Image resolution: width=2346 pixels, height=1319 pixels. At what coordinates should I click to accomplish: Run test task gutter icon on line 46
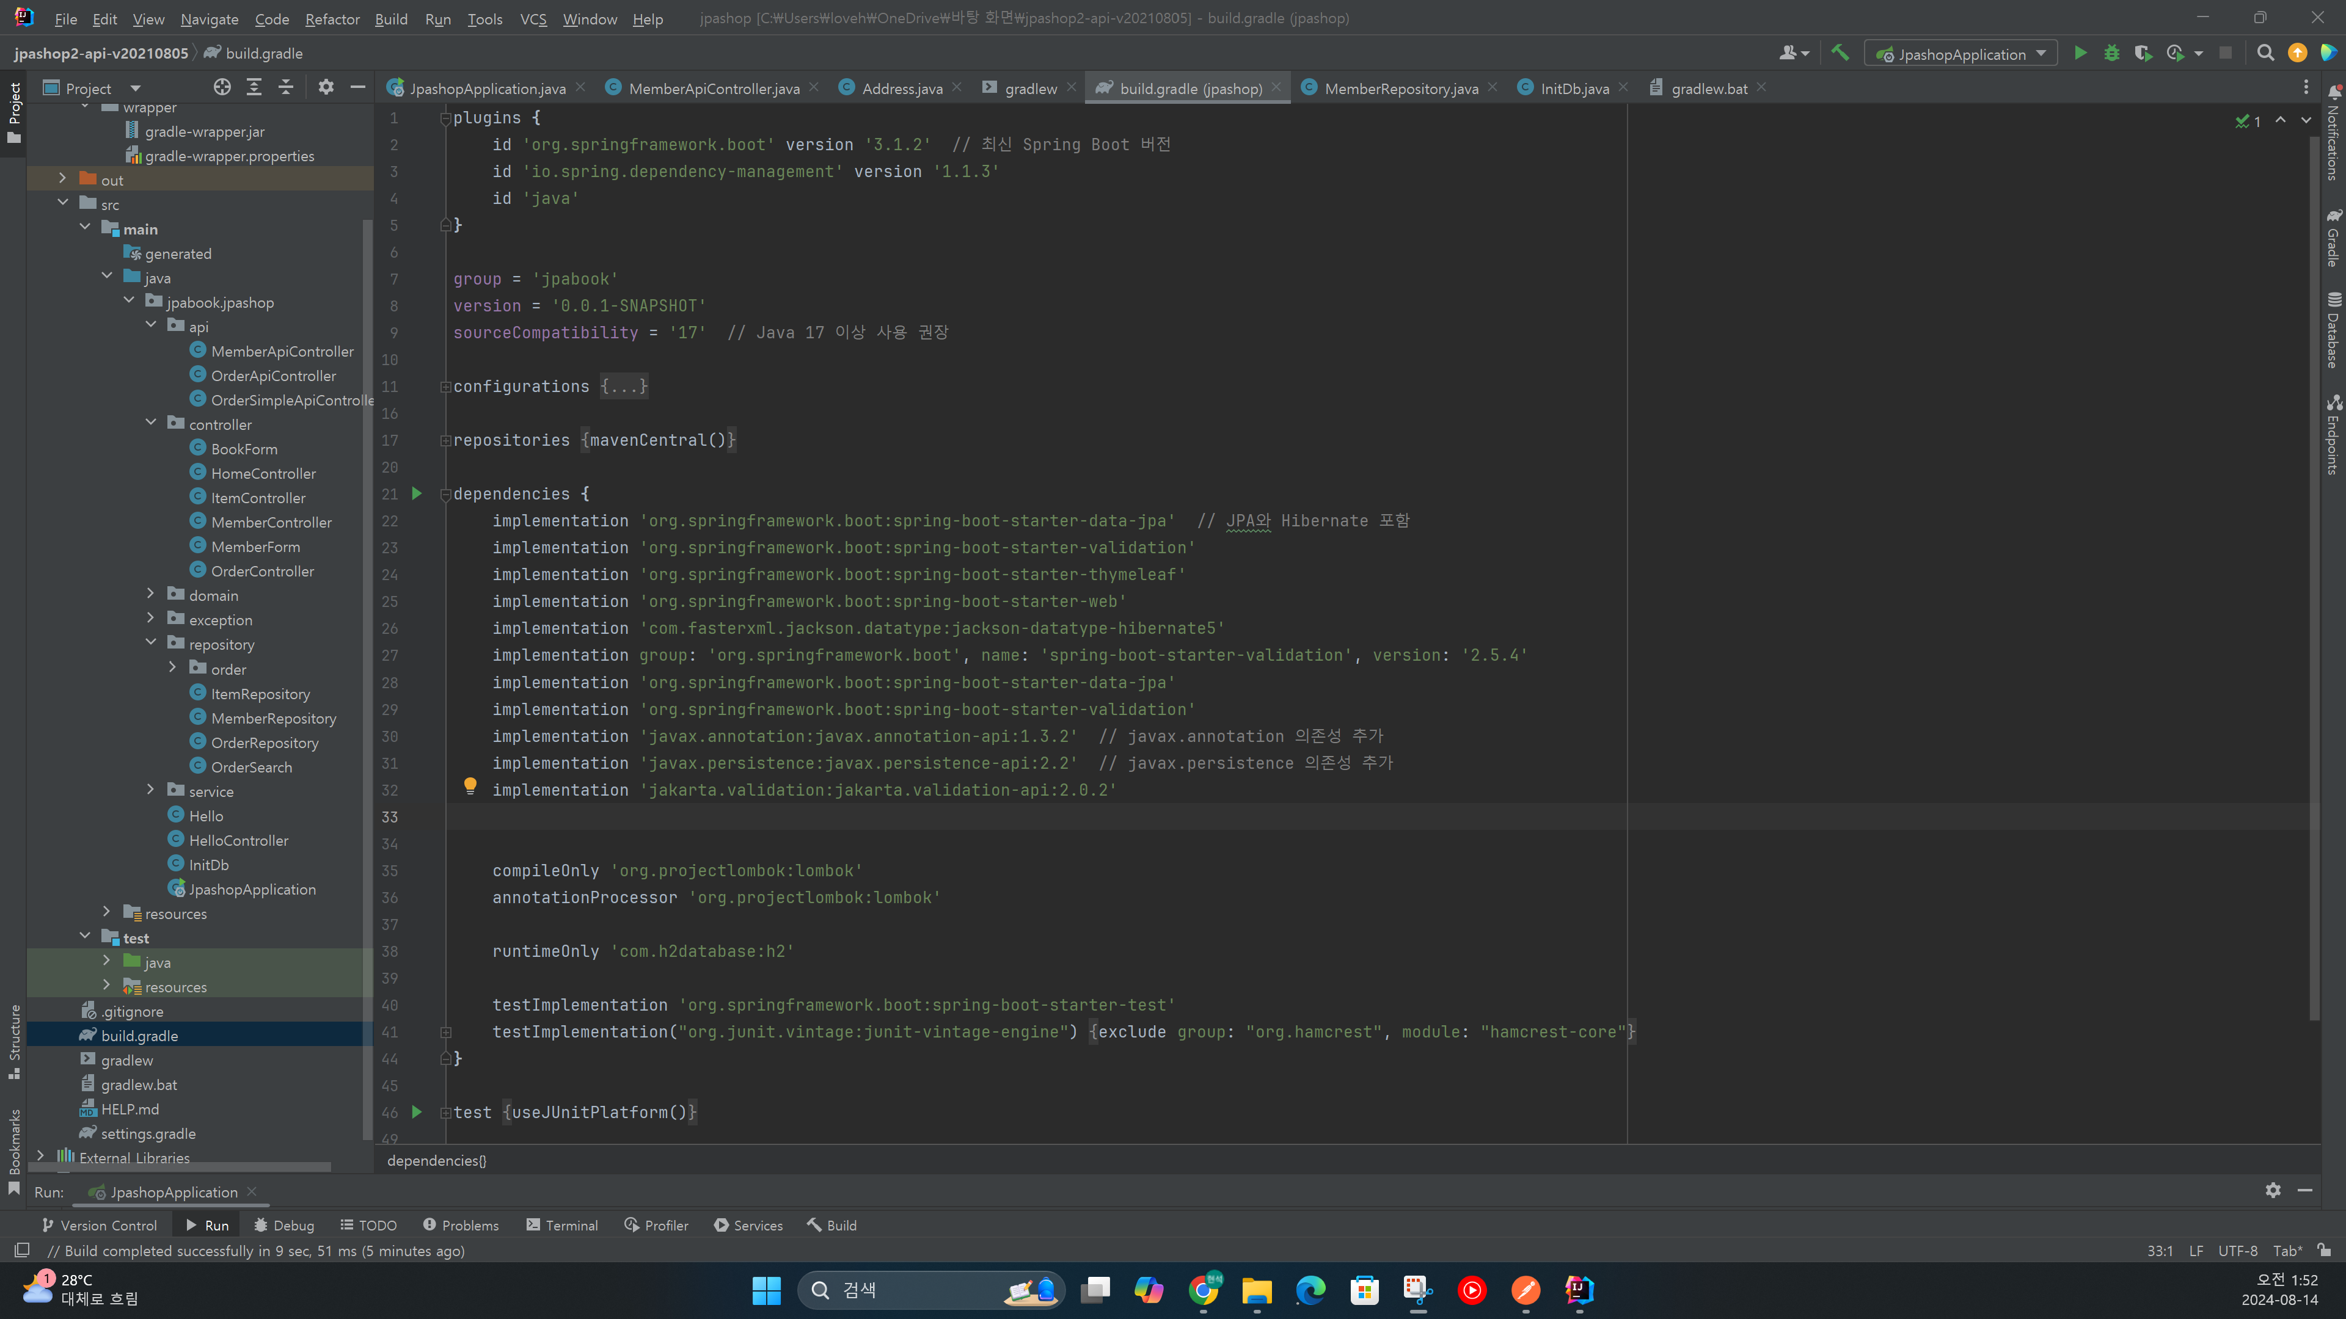(x=417, y=1111)
